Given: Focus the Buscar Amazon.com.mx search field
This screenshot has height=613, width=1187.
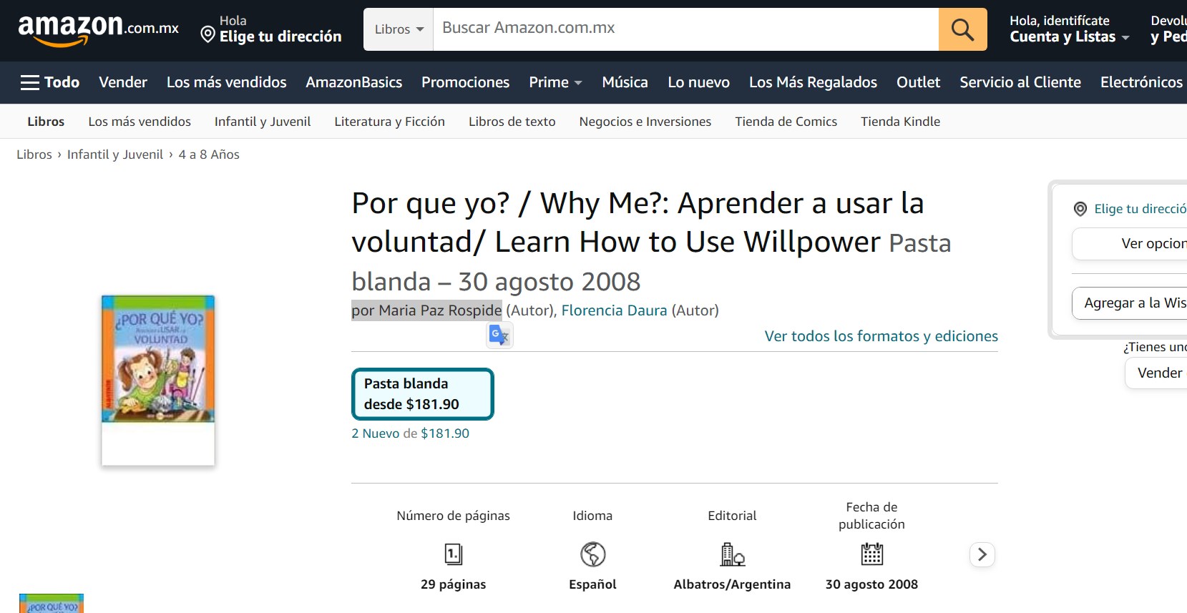Looking at the screenshot, I should [x=685, y=29].
